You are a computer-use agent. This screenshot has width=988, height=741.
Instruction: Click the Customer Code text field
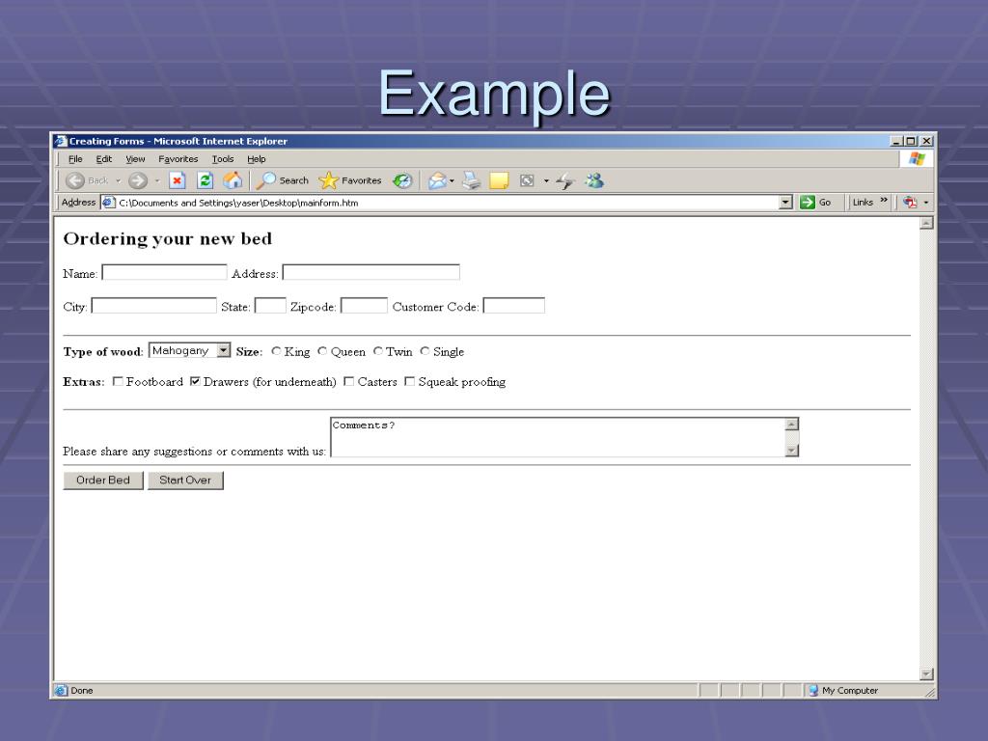(x=513, y=306)
